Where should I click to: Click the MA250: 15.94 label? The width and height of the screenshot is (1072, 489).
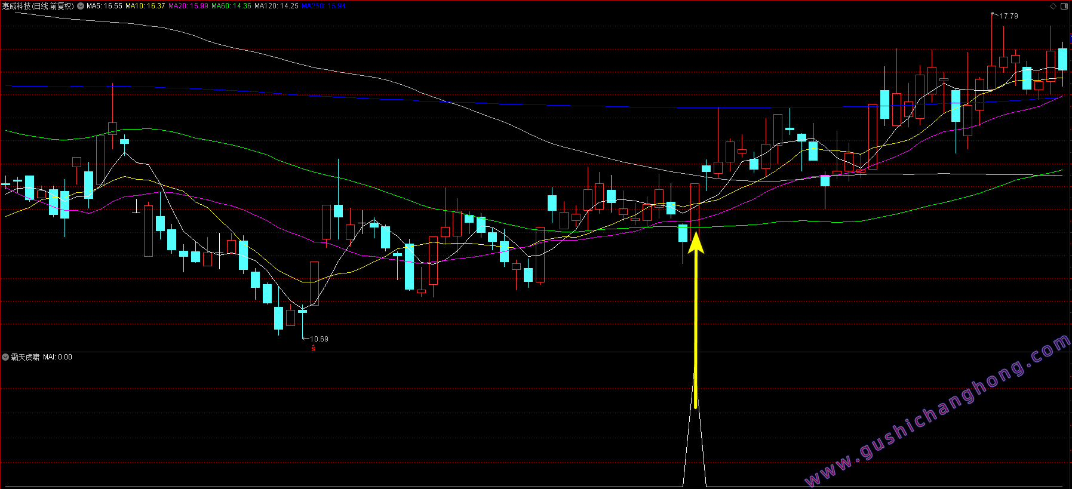(324, 6)
